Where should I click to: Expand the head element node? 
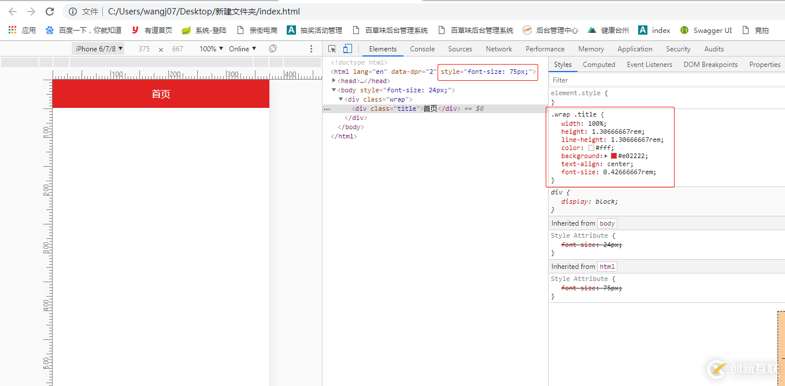[334, 81]
